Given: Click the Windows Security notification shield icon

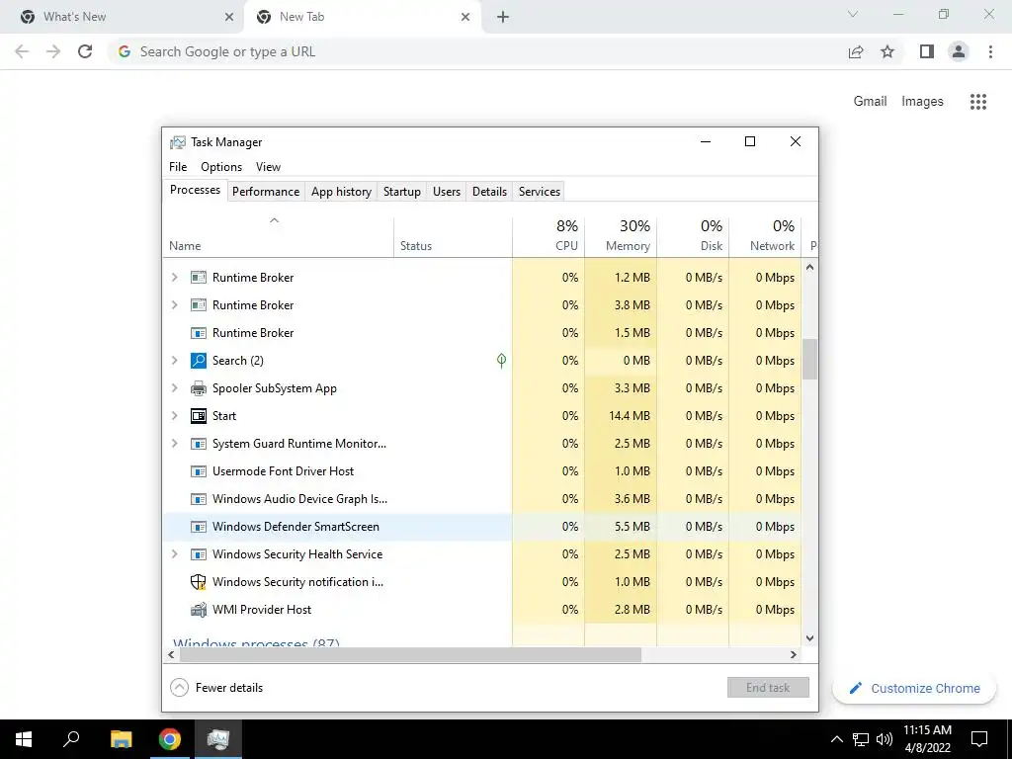Looking at the screenshot, I should pyautogui.click(x=198, y=582).
